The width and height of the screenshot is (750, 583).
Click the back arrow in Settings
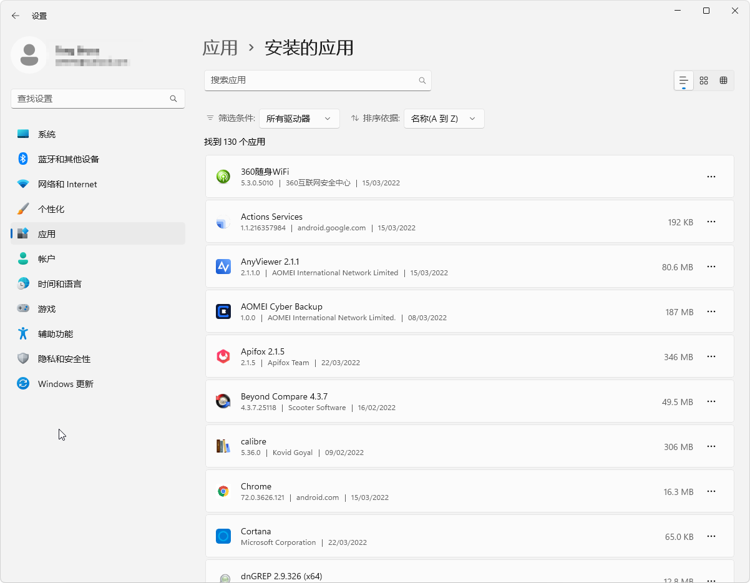click(16, 16)
